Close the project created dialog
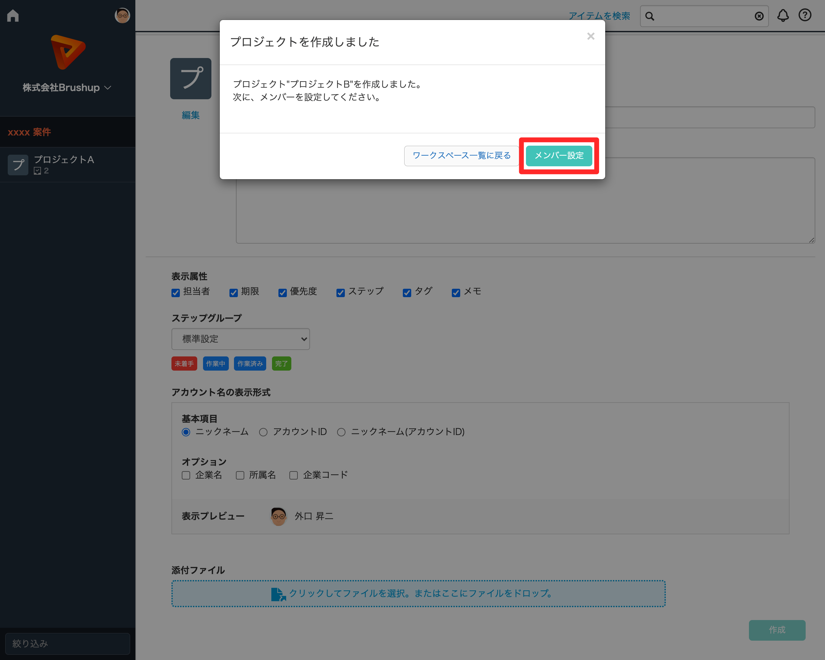 point(590,36)
